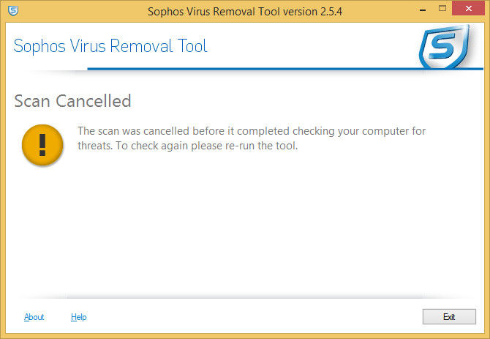Click the Exit button
The width and height of the screenshot is (490, 339).
[x=449, y=317]
